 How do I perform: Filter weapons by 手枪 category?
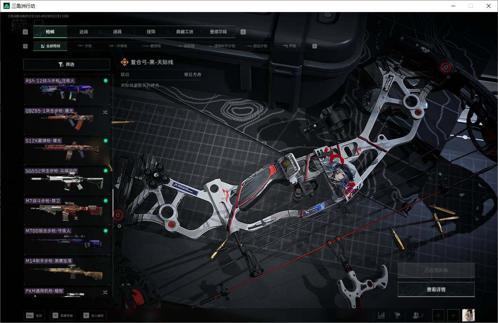click(289, 46)
